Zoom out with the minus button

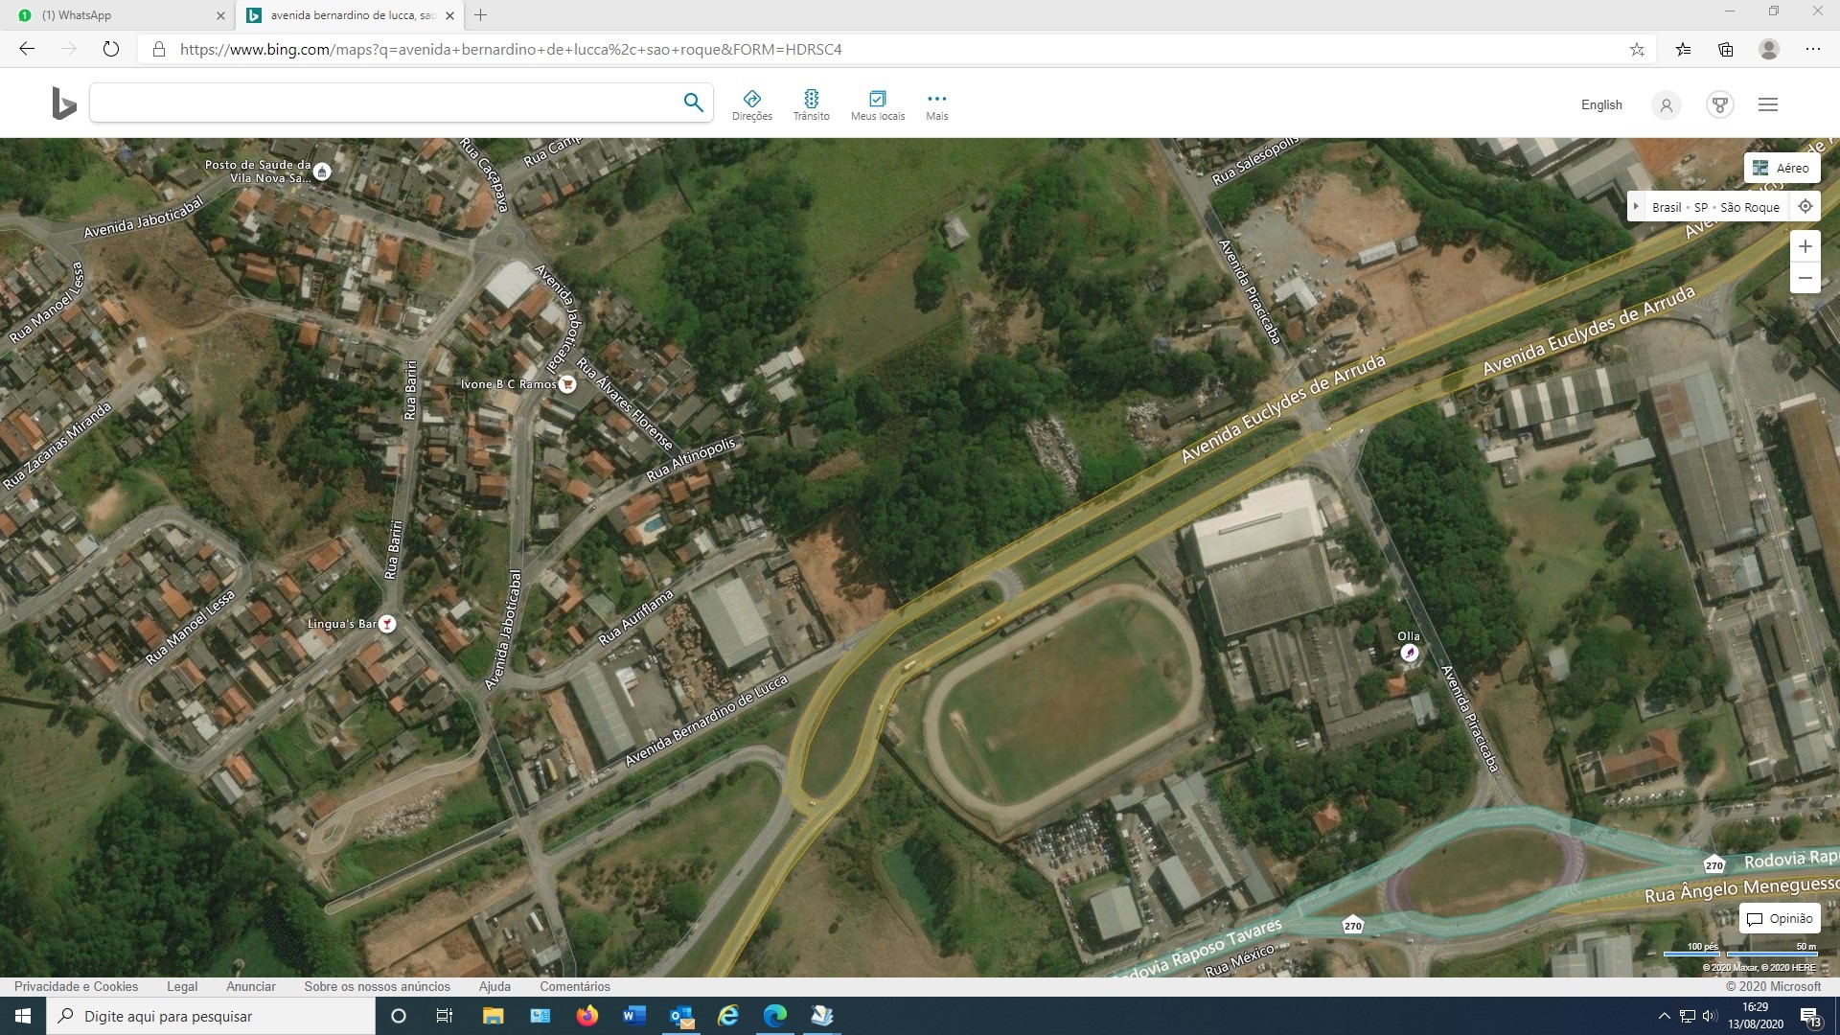(1805, 278)
